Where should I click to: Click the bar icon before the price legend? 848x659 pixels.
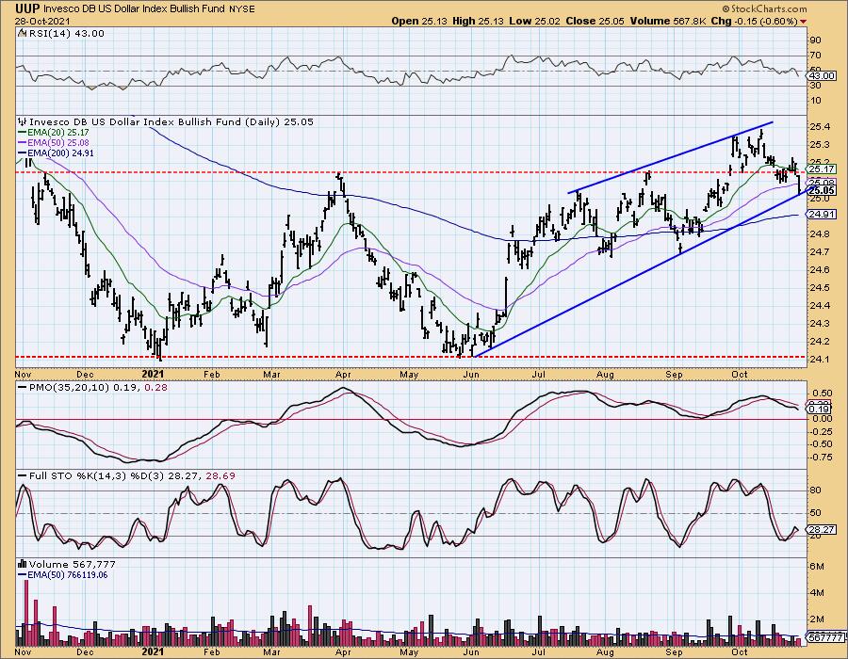[23, 122]
